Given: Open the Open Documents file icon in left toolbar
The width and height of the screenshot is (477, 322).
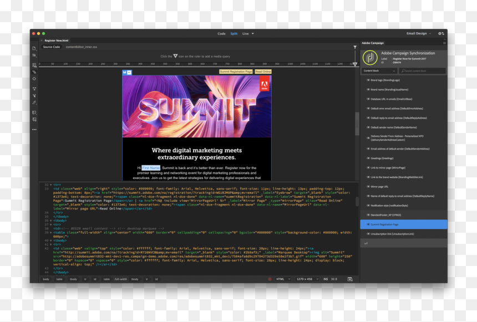Looking at the screenshot, I should tap(34, 48).
